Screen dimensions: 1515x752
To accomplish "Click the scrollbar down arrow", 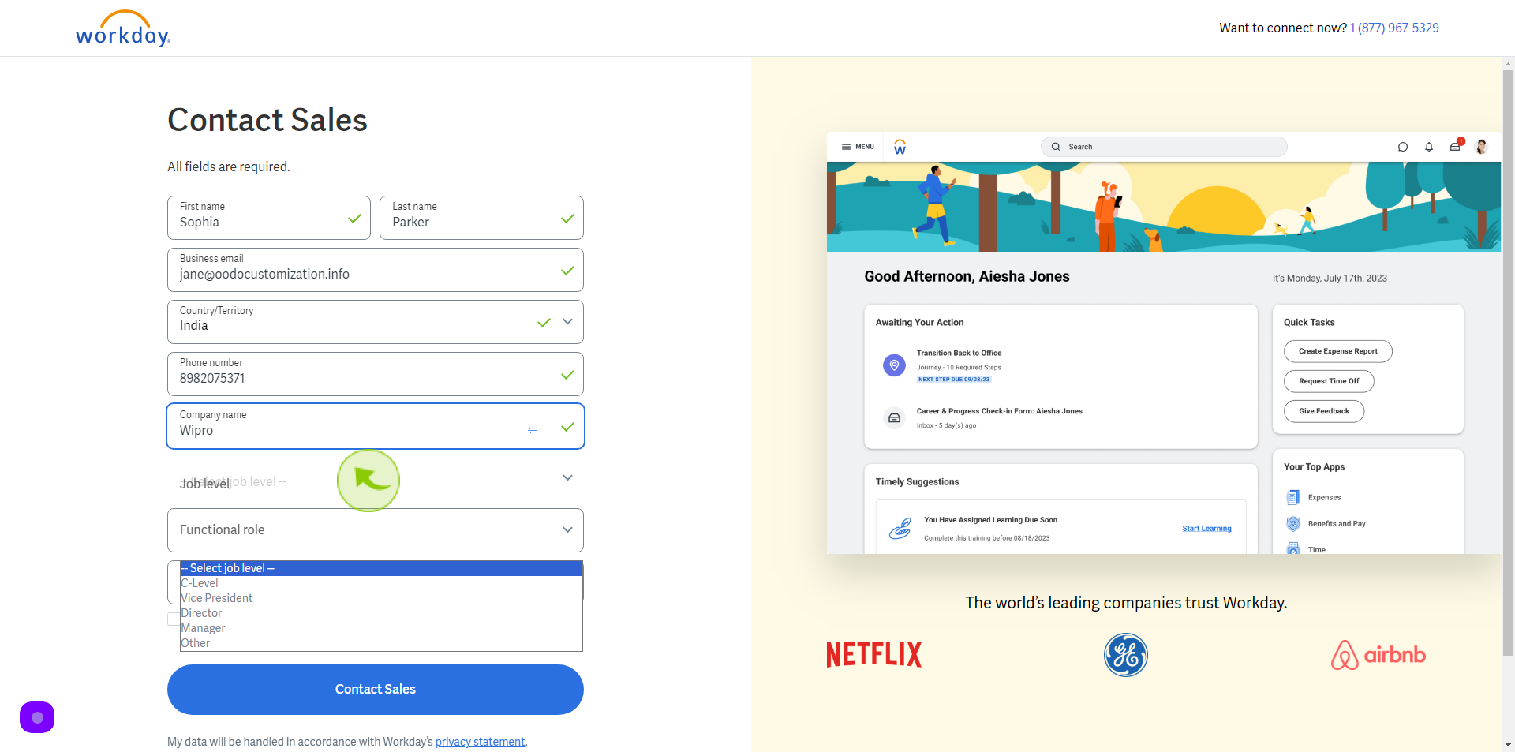I will (1509, 745).
